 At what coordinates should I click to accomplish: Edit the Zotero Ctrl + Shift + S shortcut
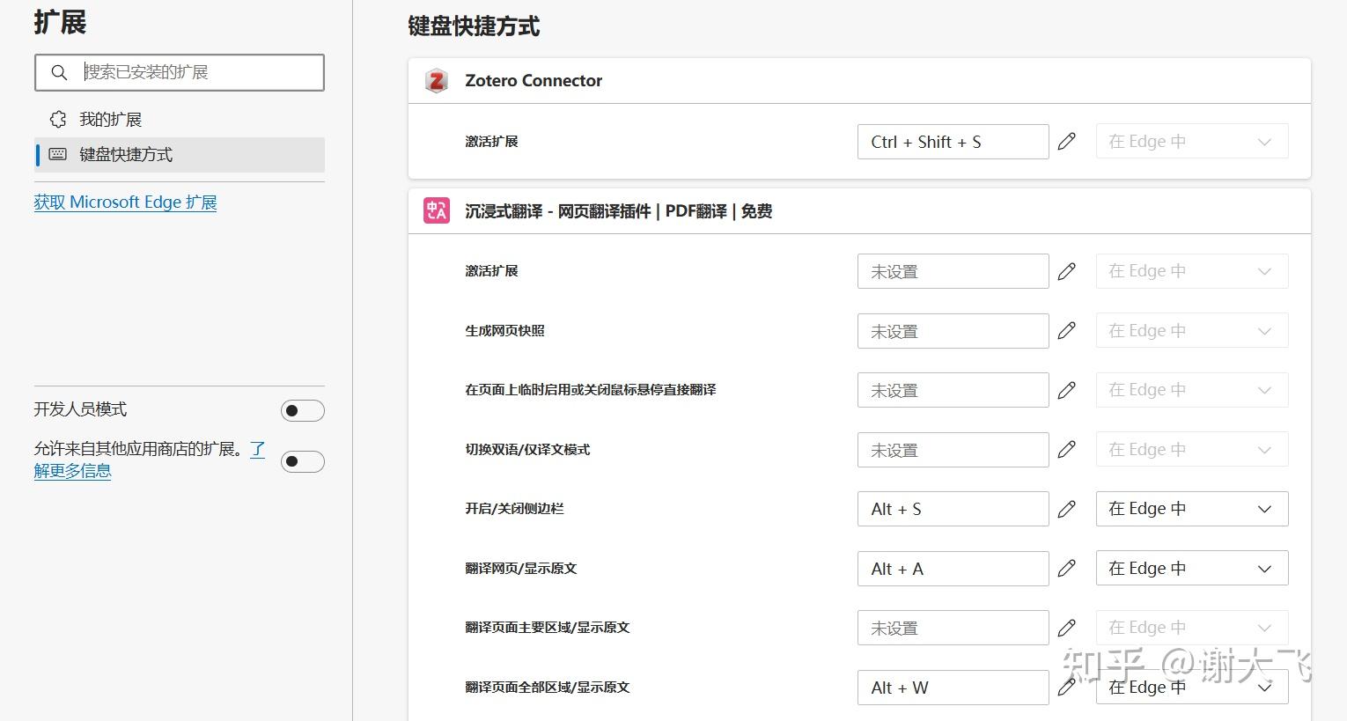pos(1066,142)
